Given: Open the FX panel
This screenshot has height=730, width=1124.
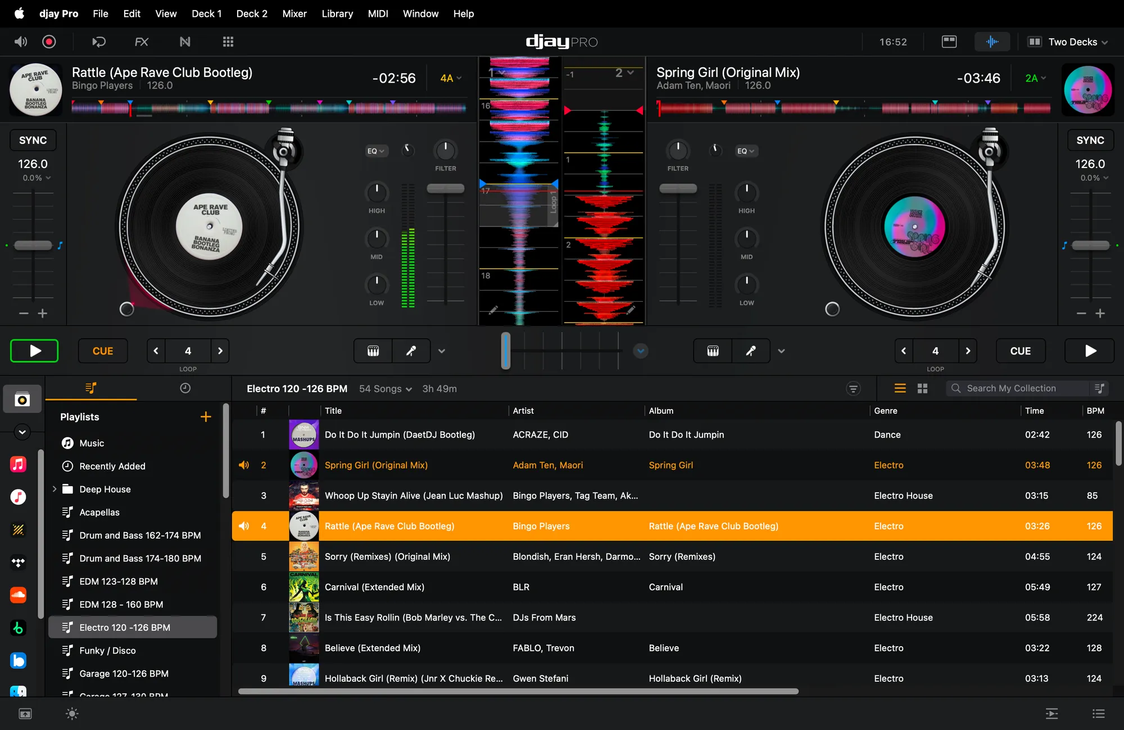Looking at the screenshot, I should (x=142, y=42).
